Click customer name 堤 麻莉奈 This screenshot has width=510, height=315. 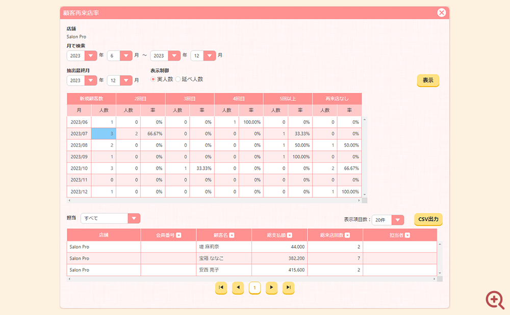(209, 247)
